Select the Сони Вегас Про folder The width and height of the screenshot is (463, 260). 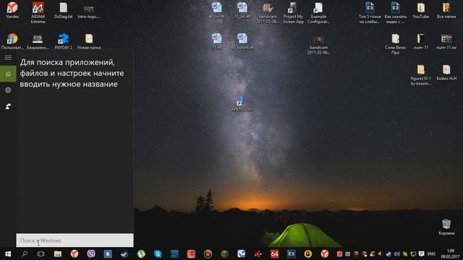coord(396,44)
